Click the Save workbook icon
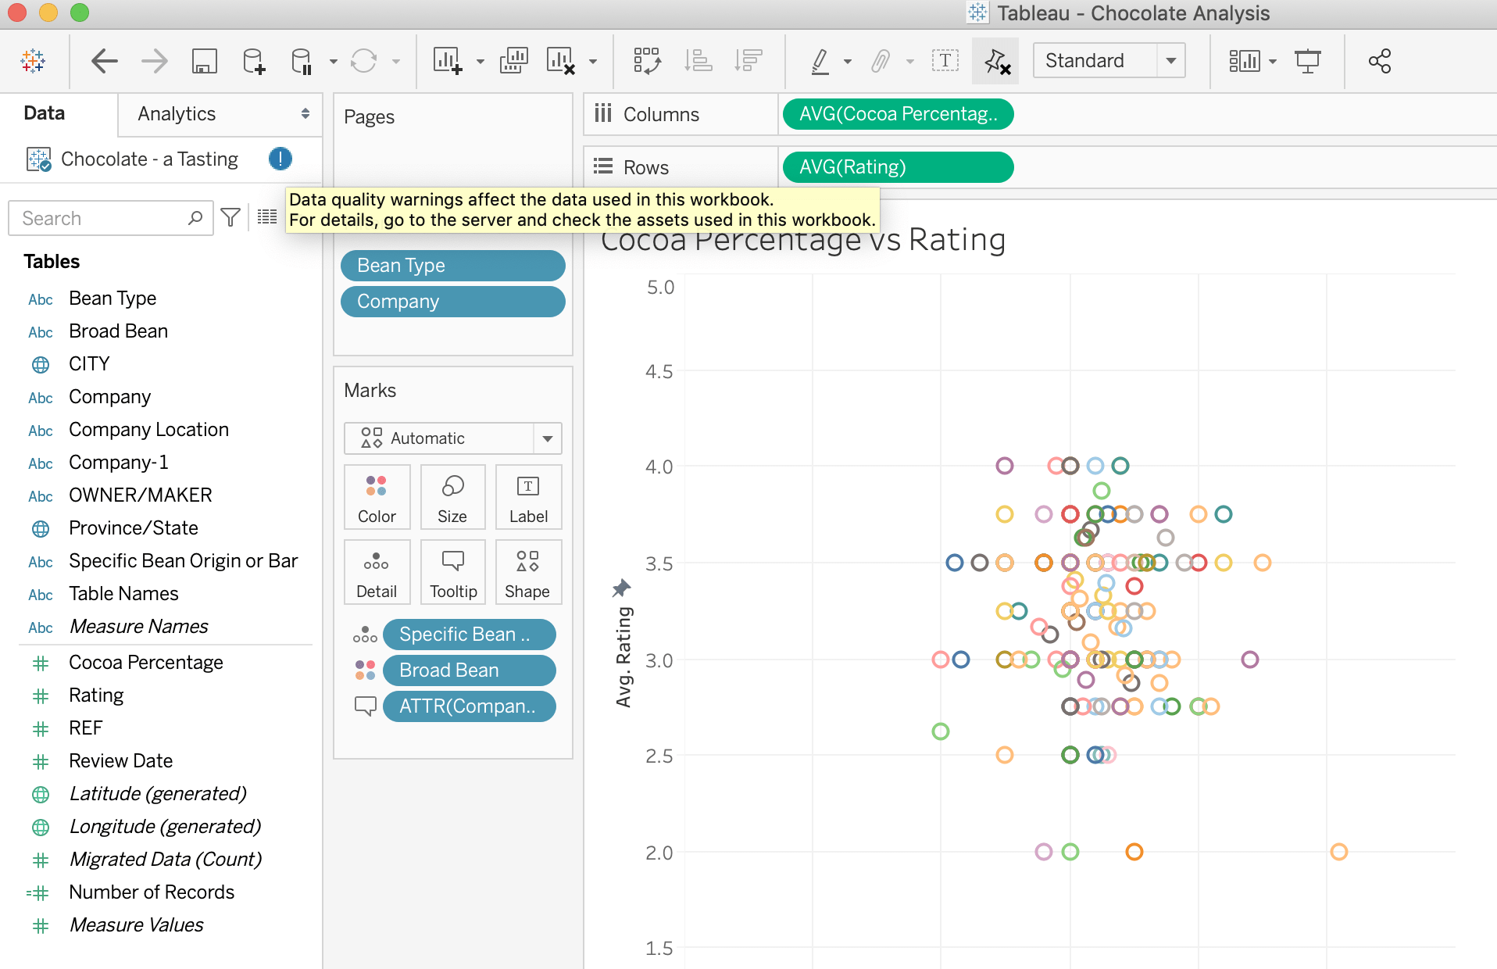The image size is (1497, 969). point(204,61)
